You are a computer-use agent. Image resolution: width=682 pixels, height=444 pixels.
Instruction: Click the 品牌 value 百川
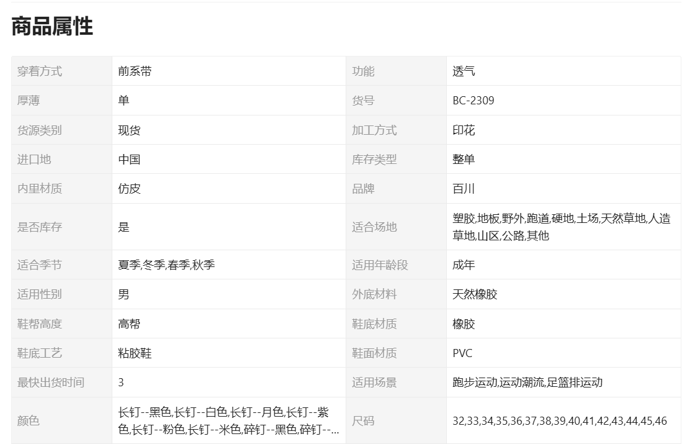pyautogui.click(x=464, y=189)
